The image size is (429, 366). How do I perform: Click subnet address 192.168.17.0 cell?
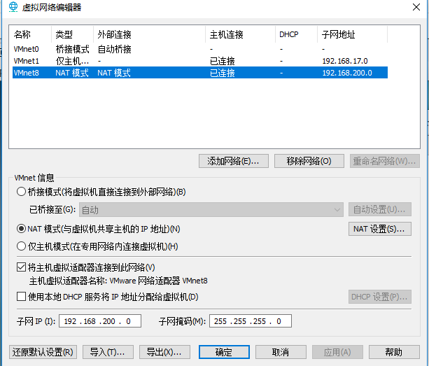(x=345, y=61)
